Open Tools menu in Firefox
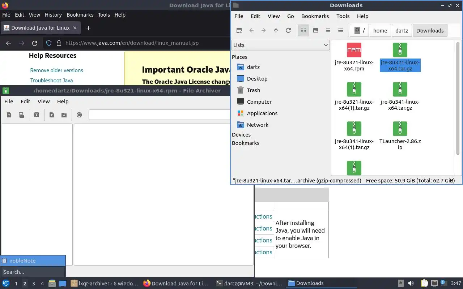The image size is (463, 289). point(104,15)
